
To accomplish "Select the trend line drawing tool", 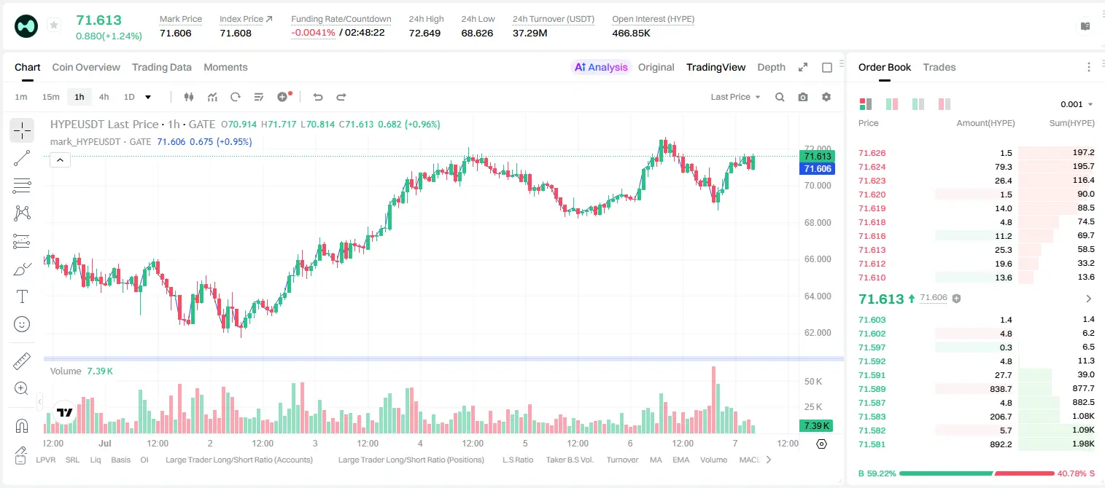I will 22,158.
